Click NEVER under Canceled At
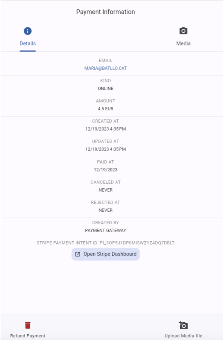 (106, 190)
